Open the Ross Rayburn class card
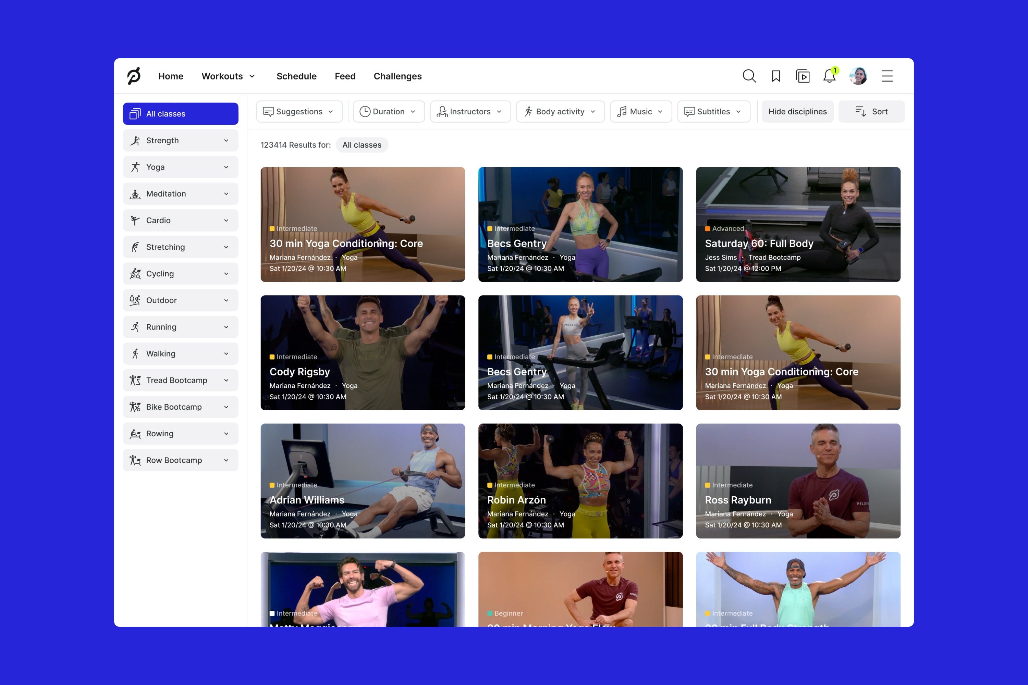 798,481
